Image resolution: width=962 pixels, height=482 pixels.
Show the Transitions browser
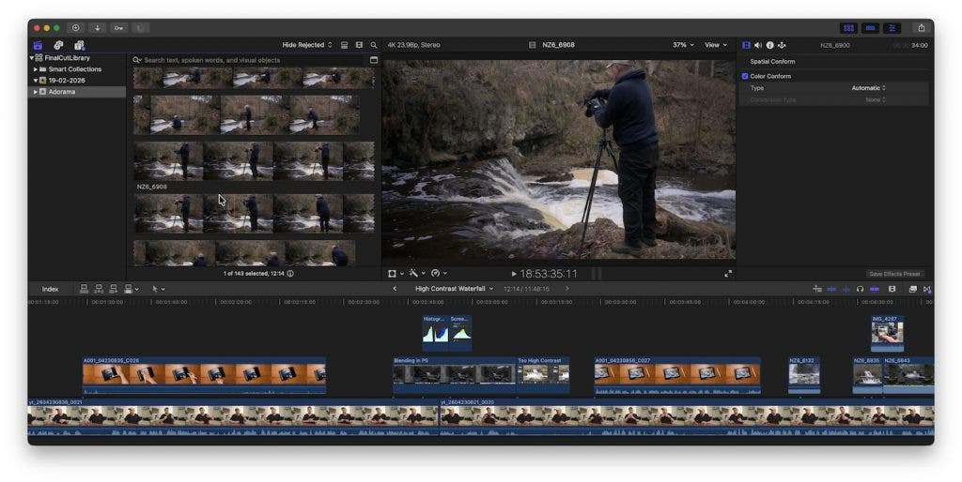[x=927, y=289]
